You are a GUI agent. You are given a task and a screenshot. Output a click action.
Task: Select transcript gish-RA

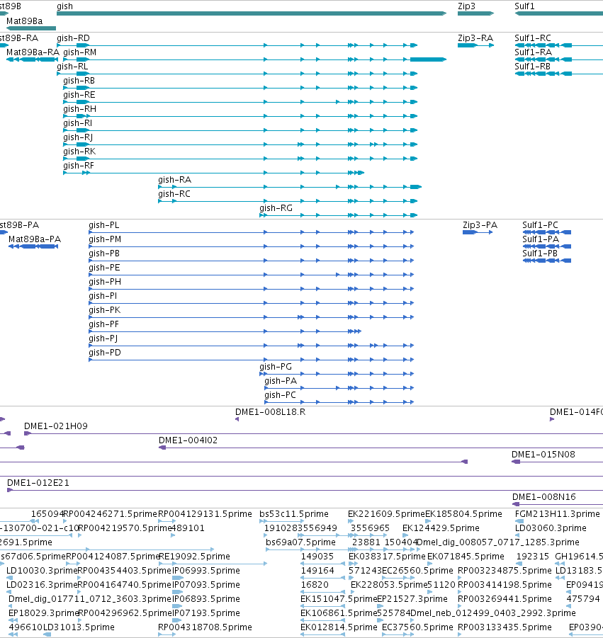pyautogui.click(x=290, y=187)
